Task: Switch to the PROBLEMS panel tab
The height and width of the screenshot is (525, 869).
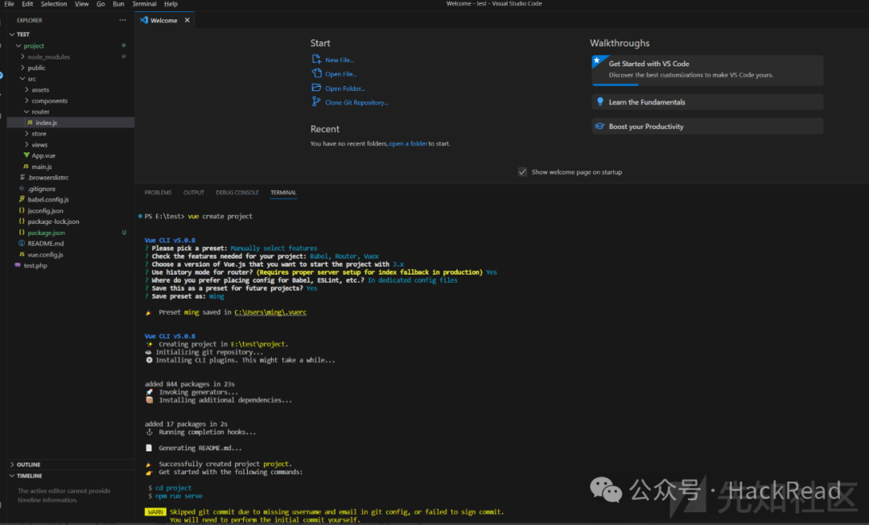Action: tap(158, 192)
